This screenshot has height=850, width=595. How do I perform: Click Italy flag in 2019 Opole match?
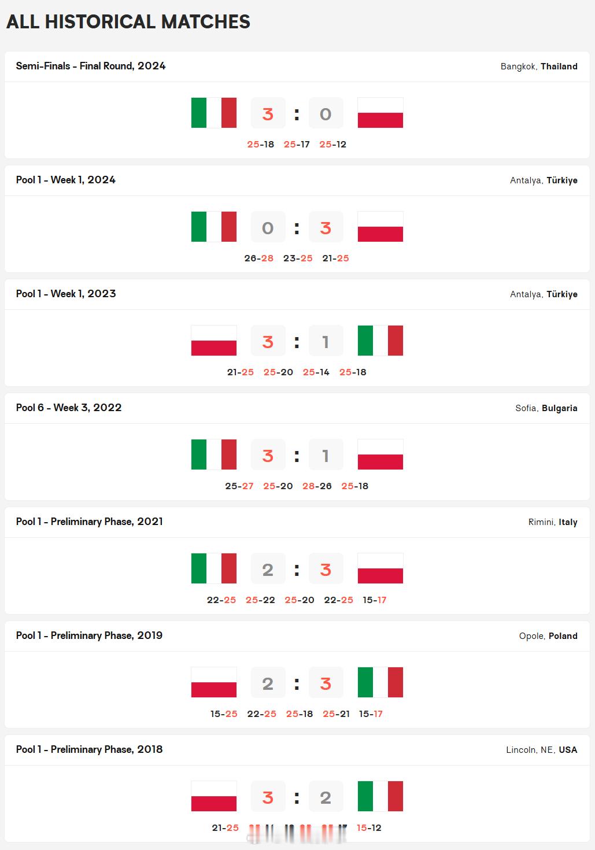[x=380, y=682]
